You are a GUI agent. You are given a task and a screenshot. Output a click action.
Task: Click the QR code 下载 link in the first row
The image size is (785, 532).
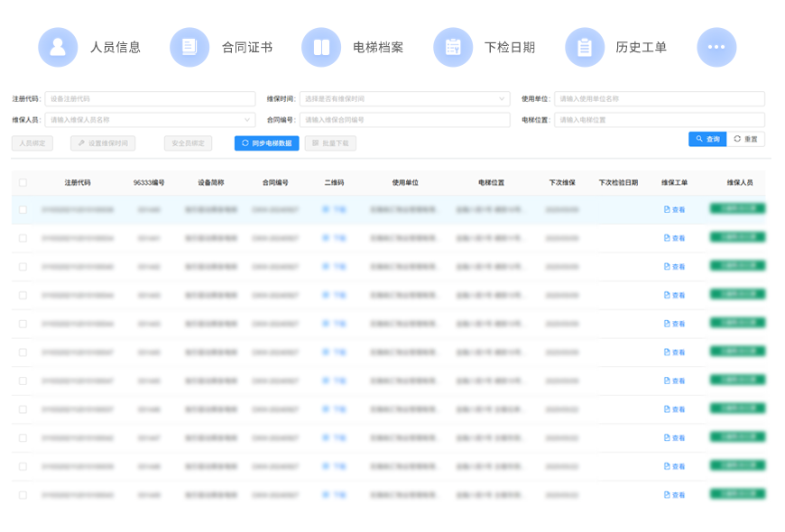334,210
